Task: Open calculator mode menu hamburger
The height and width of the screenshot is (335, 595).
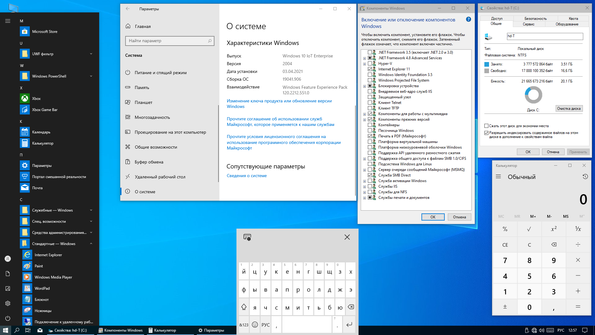Action: pos(498,176)
